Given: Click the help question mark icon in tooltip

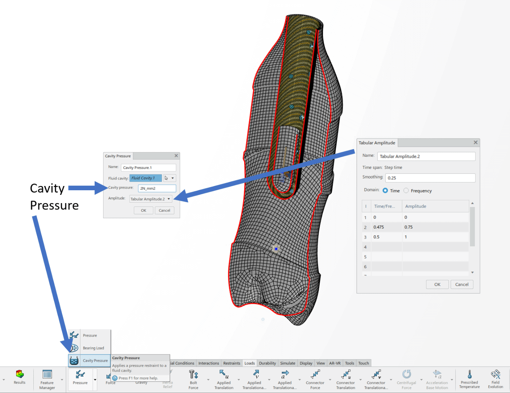Looking at the screenshot, I should click(x=115, y=378).
